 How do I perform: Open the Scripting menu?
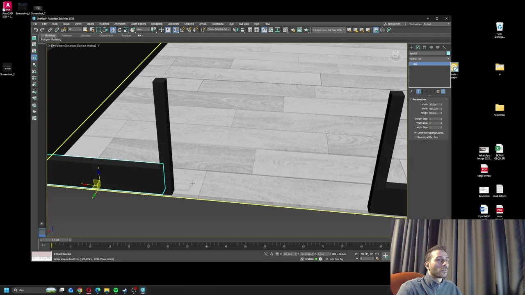click(x=189, y=24)
